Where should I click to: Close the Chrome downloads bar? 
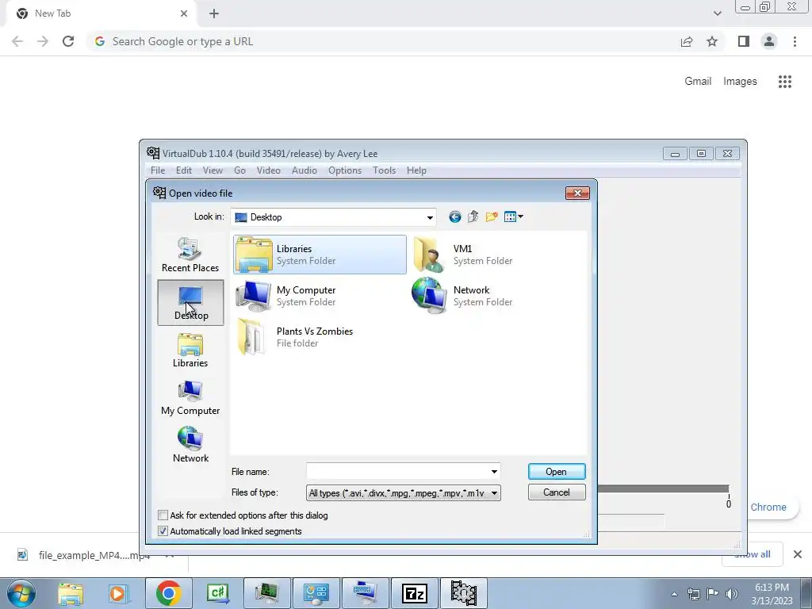[x=798, y=554]
